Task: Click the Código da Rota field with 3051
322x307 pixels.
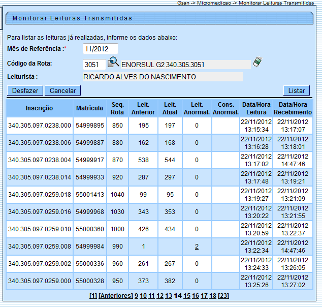Action: coord(94,64)
